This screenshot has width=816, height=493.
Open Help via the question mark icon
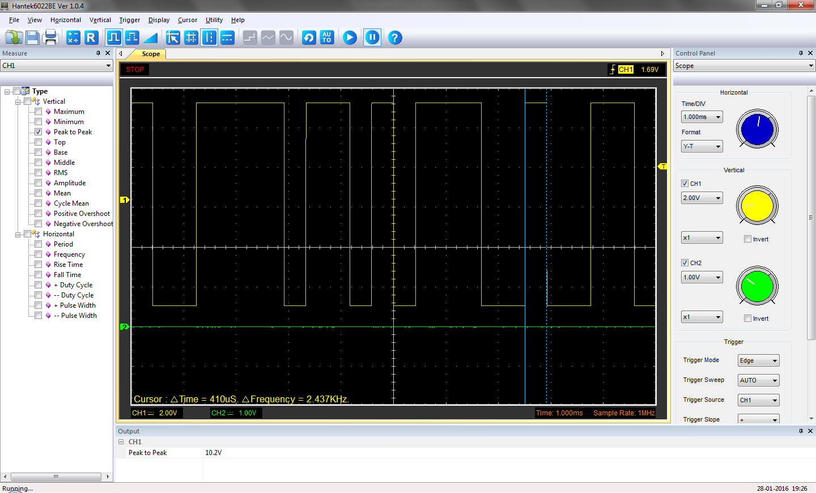click(x=395, y=38)
